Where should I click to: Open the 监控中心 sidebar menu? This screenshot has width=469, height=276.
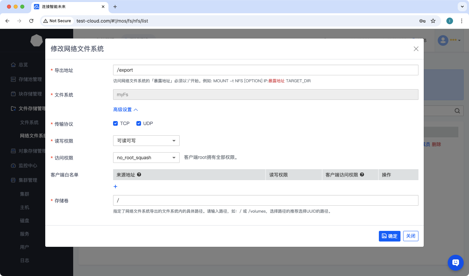(x=28, y=166)
